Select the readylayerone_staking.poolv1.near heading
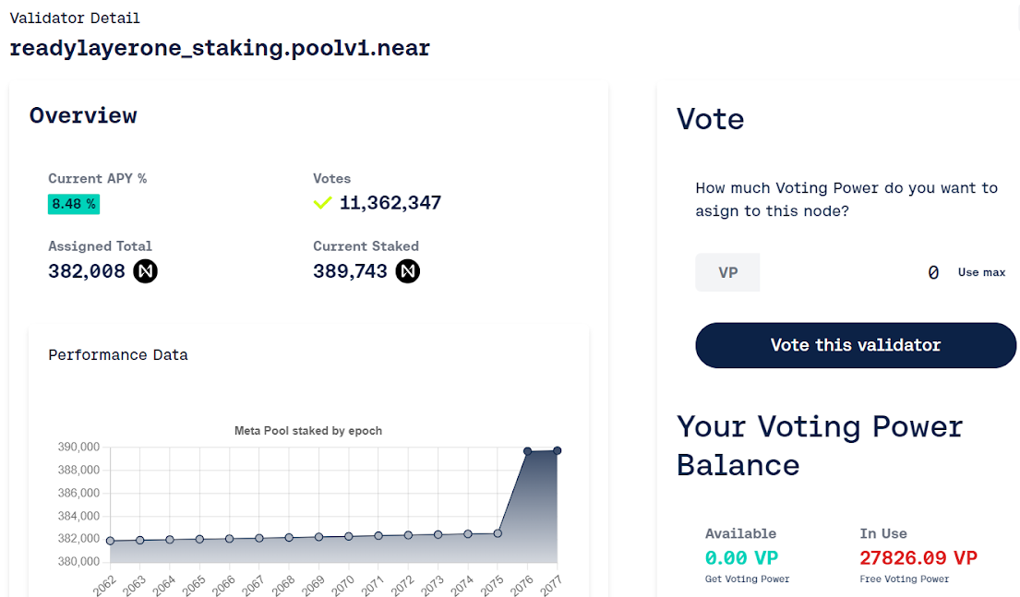Screen dimensions: 1020x597 pyautogui.click(x=219, y=47)
